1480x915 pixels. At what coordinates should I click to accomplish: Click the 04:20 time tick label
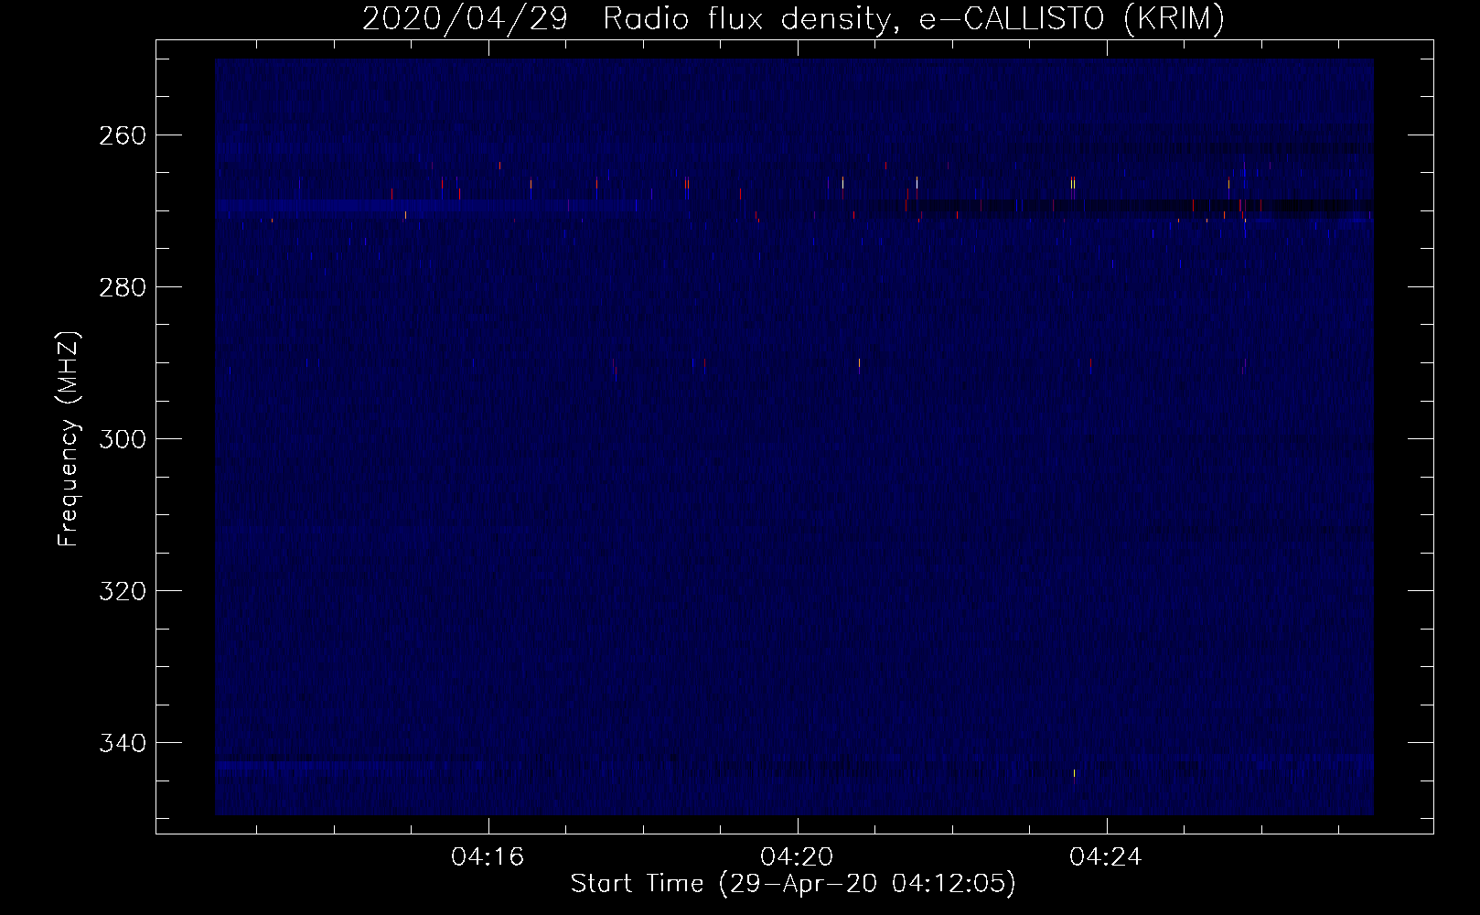pyautogui.click(x=797, y=857)
